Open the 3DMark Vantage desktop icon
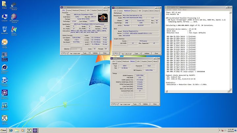The height and width of the screenshot is (133, 237). pos(5,44)
